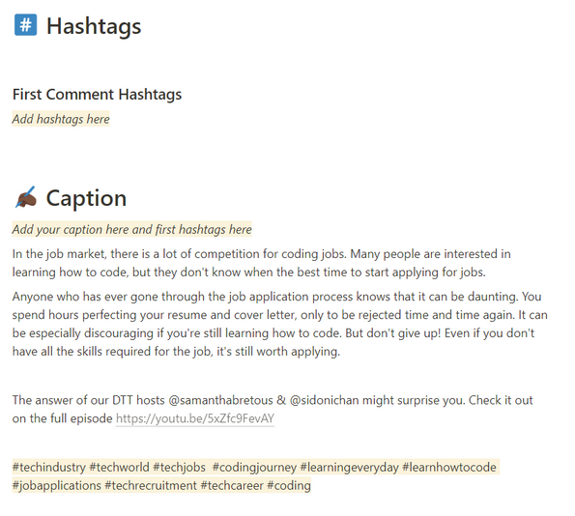Click the #techcareer hashtag
The height and width of the screenshot is (516, 575).
(x=232, y=485)
